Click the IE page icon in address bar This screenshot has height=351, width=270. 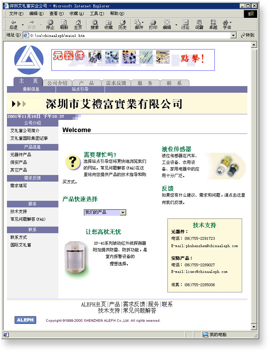26,35
